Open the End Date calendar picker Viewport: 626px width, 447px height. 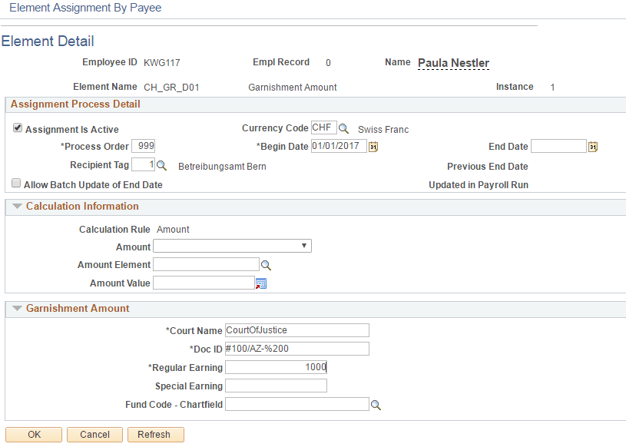click(x=592, y=146)
